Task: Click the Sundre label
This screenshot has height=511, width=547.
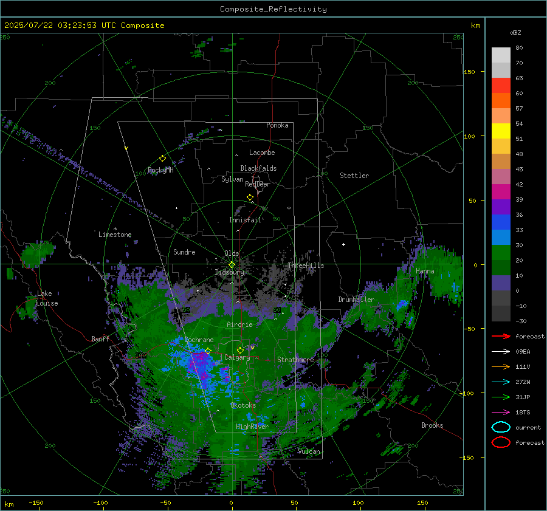Action: tap(184, 252)
